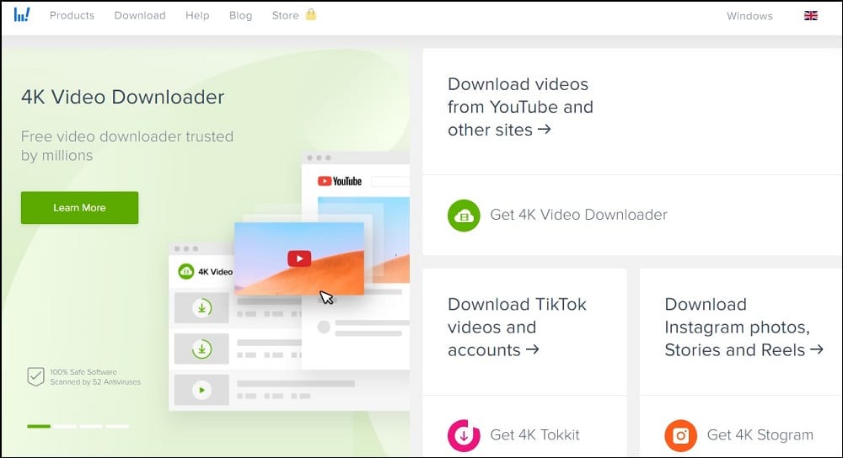Image resolution: width=843 pixels, height=458 pixels.
Task: Click the first download-progress icon in illustration
Action: 202,308
